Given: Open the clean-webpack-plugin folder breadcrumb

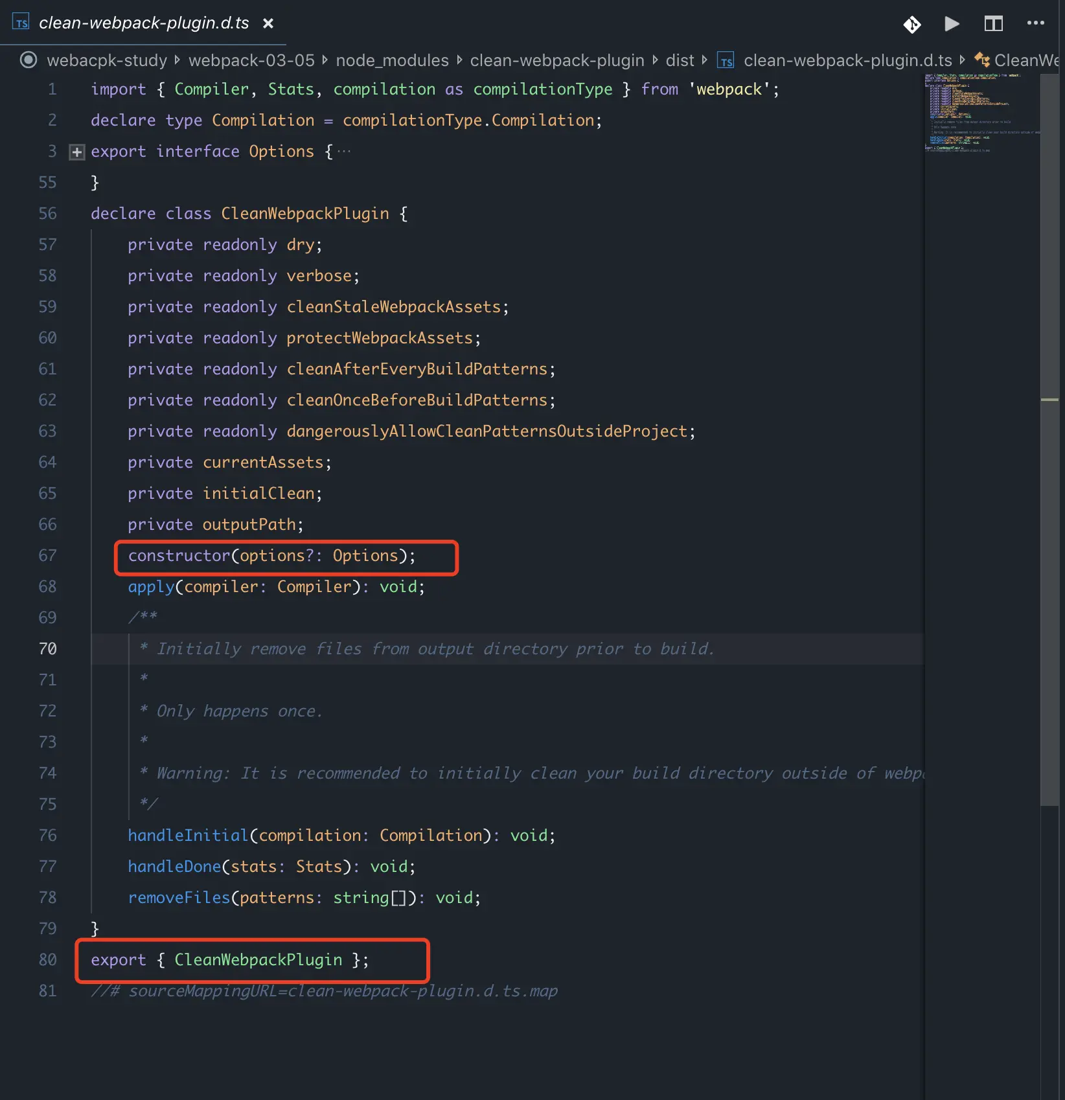Looking at the screenshot, I should click(557, 60).
